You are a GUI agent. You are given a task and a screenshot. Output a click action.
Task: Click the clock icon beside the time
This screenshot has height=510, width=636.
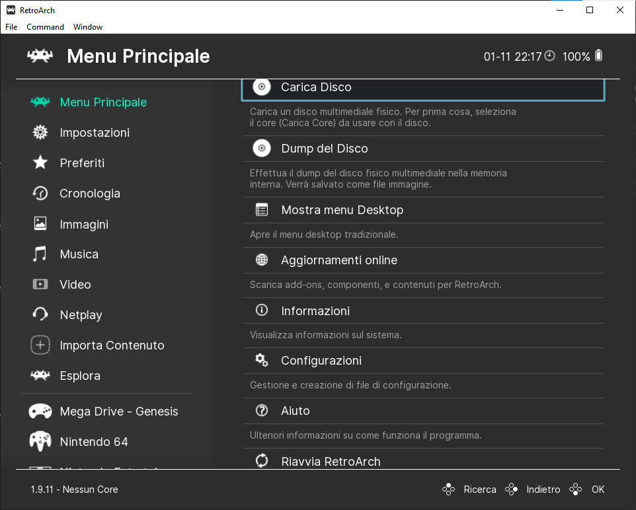point(549,56)
